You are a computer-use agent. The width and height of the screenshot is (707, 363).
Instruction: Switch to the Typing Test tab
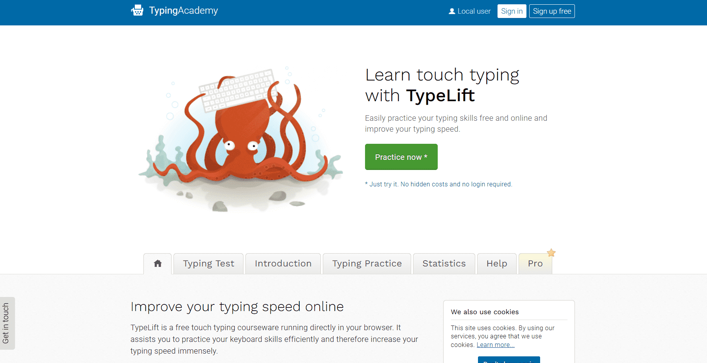coord(208,264)
